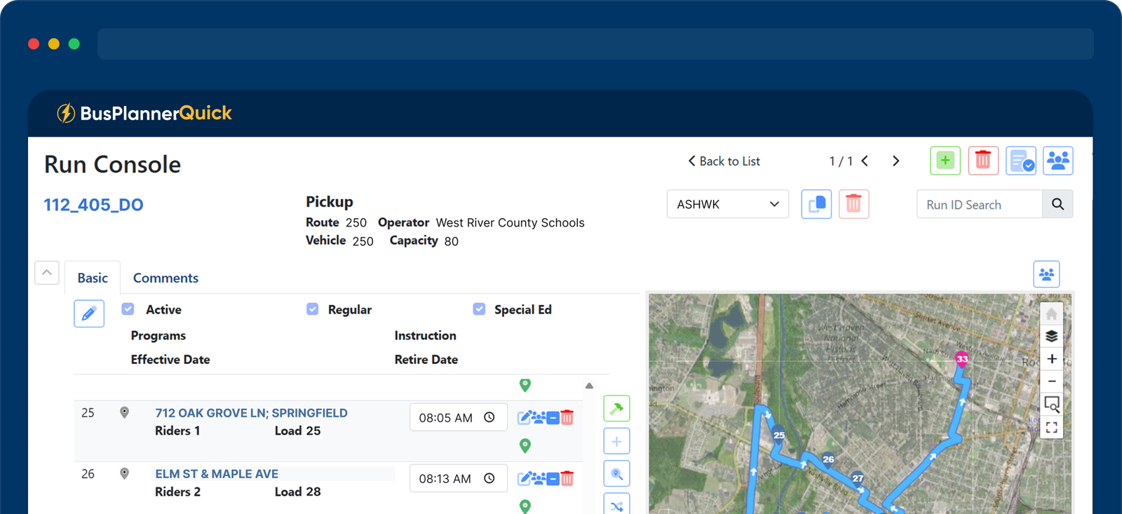Zoom out on the map

(1051, 381)
